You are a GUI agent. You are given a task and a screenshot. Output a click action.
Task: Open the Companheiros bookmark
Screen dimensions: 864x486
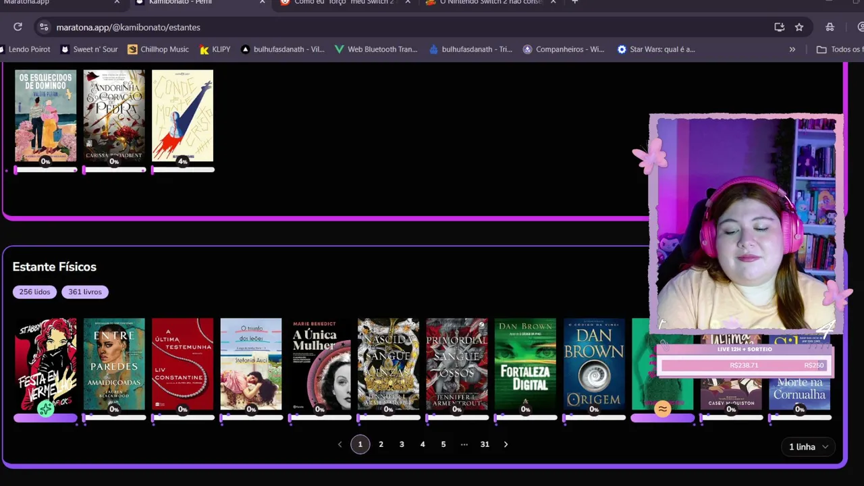coord(564,49)
